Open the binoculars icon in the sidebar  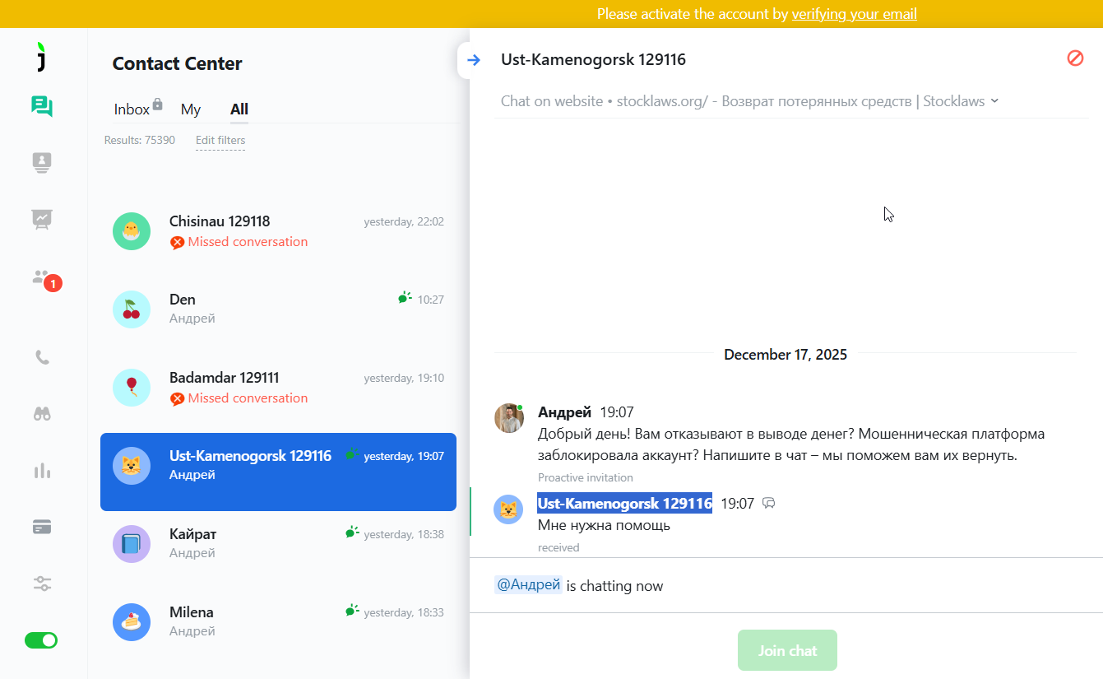coord(42,414)
